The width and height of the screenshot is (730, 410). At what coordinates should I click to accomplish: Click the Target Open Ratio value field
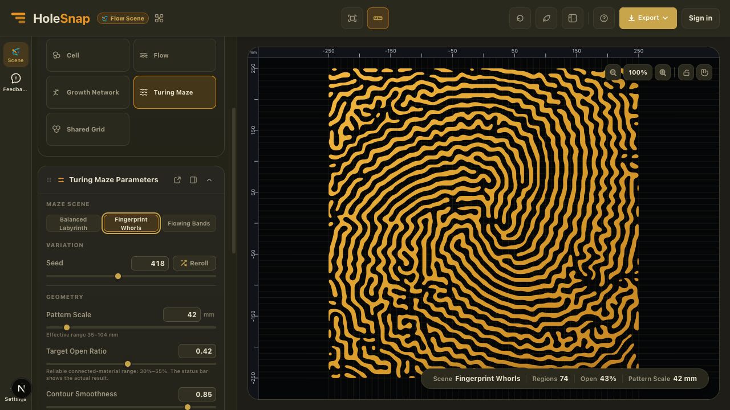[197, 351]
